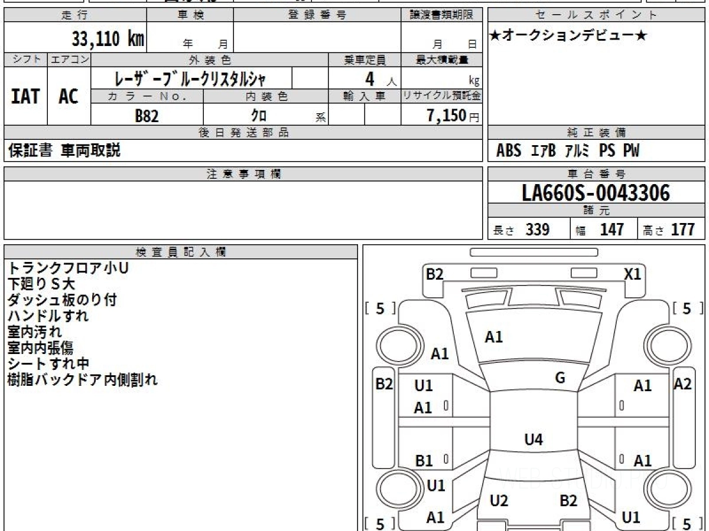Select the PW equipment label
Screen dimensions: 709x531
[630, 151]
